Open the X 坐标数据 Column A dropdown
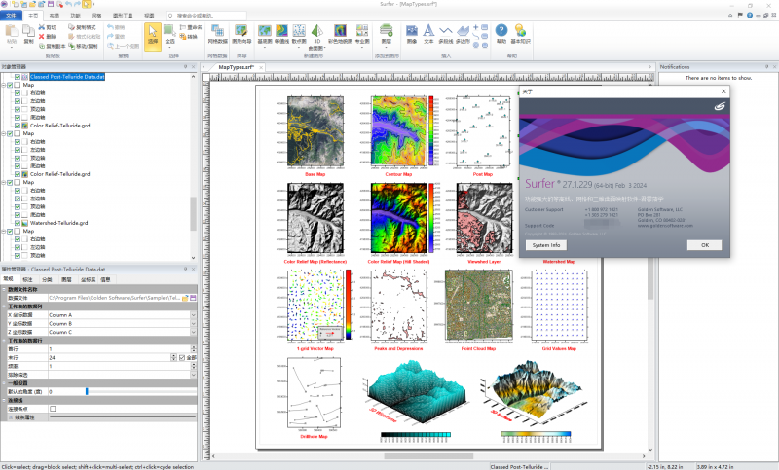The width and height of the screenshot is (779, 470). coord(194,315)
